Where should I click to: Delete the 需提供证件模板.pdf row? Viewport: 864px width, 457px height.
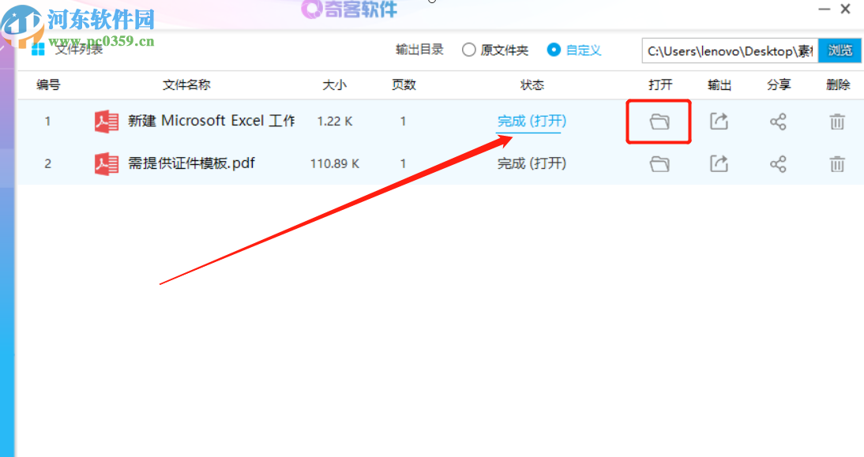[837, 163]
